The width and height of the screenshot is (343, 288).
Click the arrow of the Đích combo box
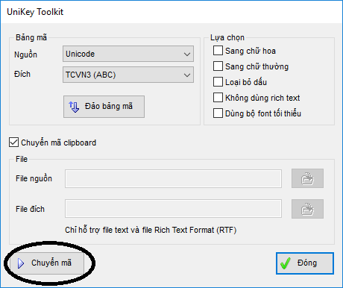tap(187, 75)
